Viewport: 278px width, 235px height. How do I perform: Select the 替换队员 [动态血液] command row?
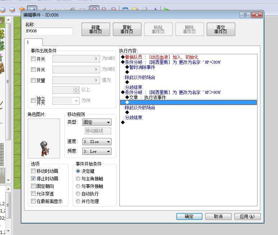coord(188,57)
